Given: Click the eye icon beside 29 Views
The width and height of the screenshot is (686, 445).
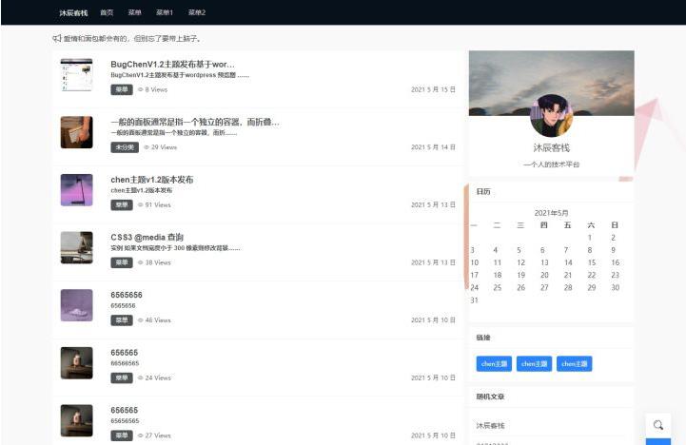Looking at the screenshot, I should [x=147, y=147].
